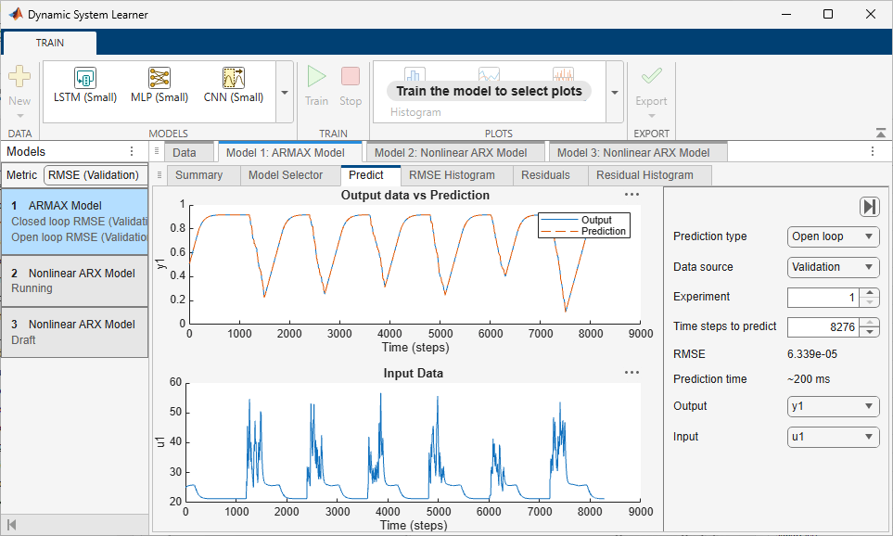893x536 pixels.
Task: Click the Input Data plot title
Action: tap(413, 373)
